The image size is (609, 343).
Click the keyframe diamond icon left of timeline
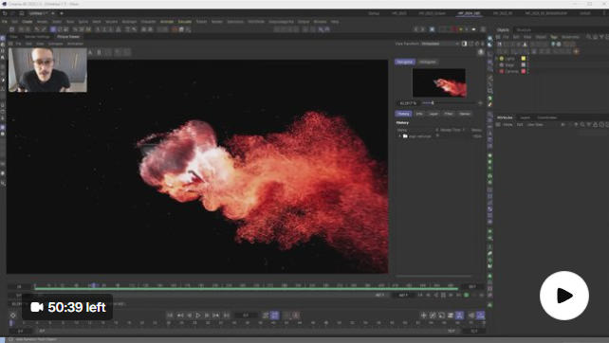[x=13, y=316]
